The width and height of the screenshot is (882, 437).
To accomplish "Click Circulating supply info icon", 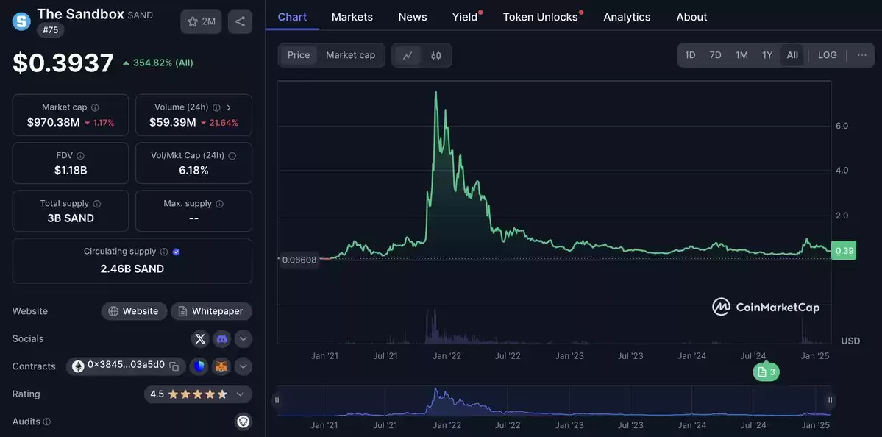I will click(164, 252).
